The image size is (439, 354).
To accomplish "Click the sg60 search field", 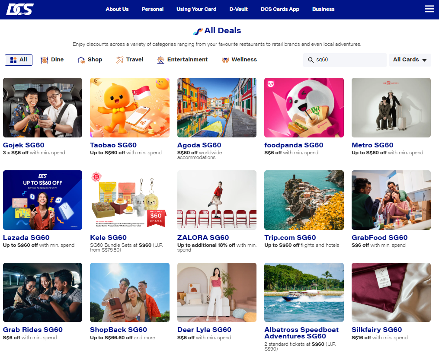I will pos(345,60).
